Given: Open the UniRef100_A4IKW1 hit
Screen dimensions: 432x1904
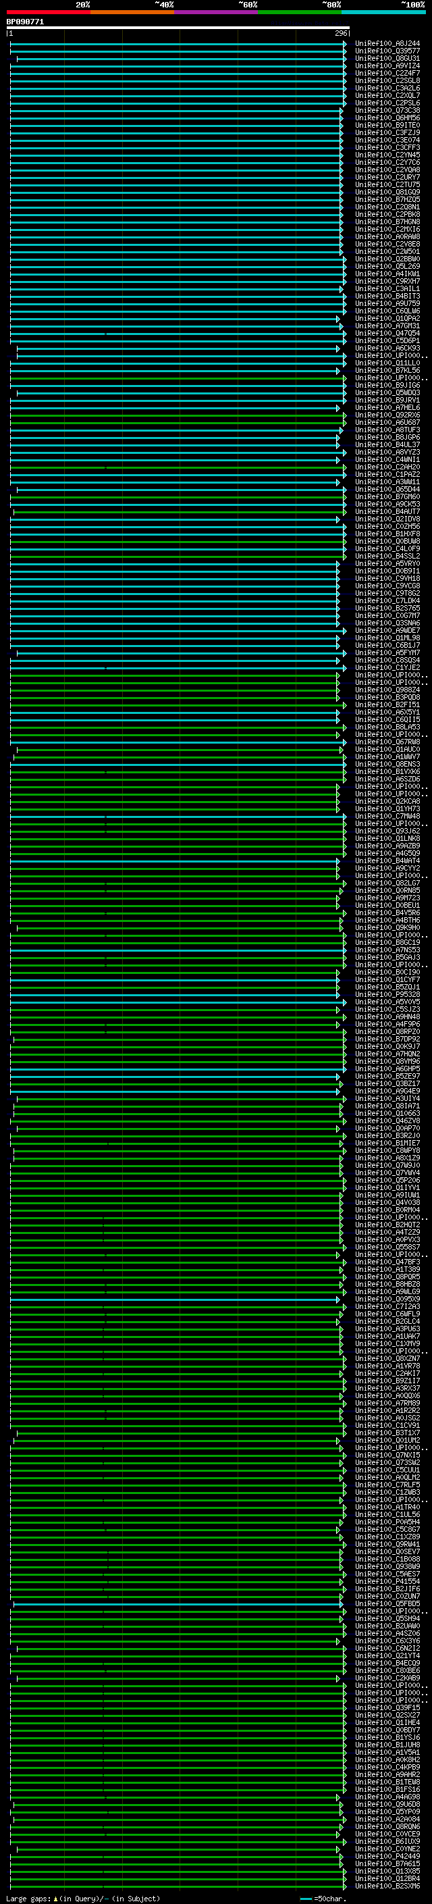Looking at the screenshot, I should coord(387,274).
